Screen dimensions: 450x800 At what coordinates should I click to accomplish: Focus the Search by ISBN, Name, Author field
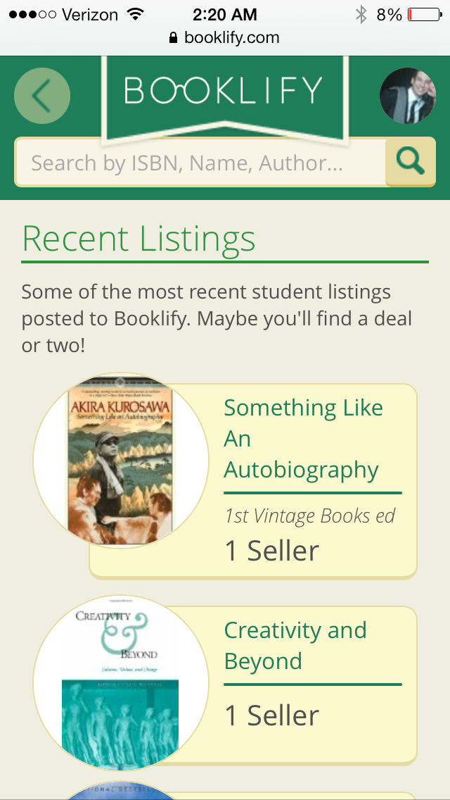pyautogui.click(x=200, y=163)
